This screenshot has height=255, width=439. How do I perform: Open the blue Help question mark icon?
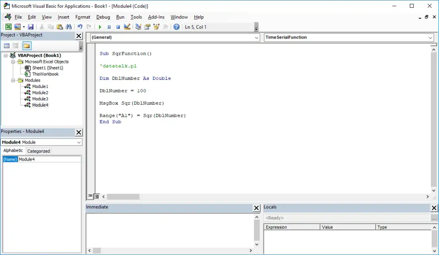pos(176,27)
